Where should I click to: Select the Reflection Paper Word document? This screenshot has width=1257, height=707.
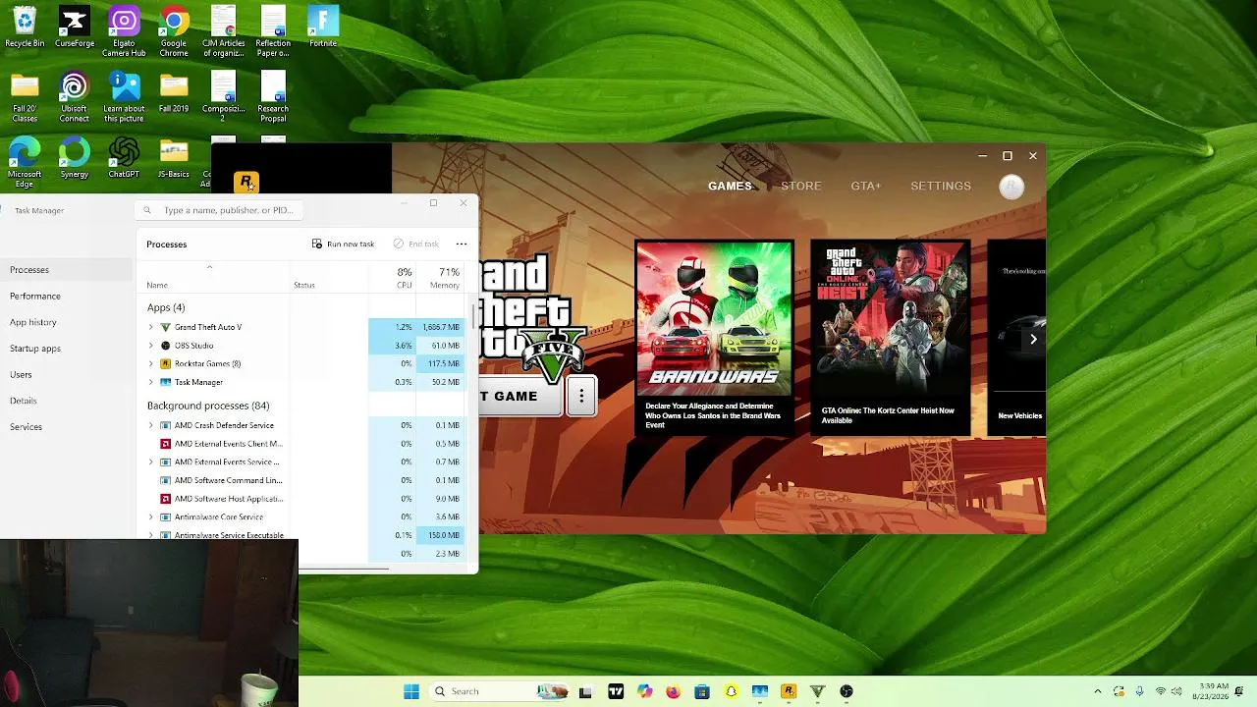pos(273,32)
